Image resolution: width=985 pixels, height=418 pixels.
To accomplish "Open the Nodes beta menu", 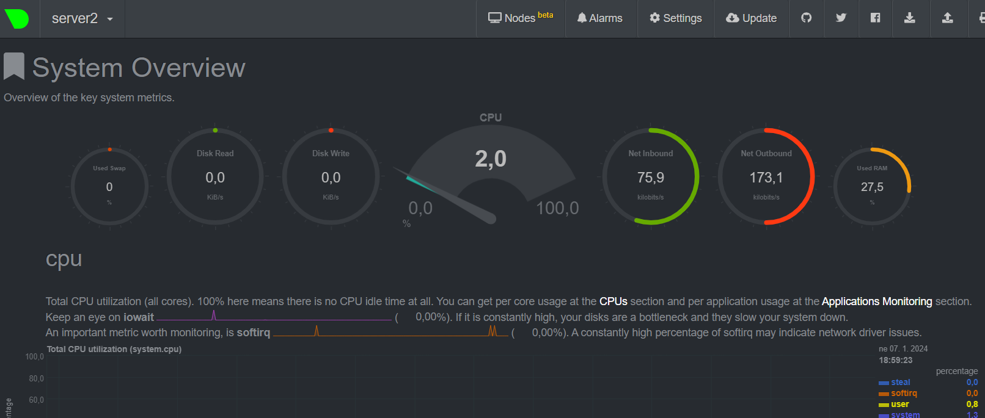I will pyautogui.click(x=521, y=18).
